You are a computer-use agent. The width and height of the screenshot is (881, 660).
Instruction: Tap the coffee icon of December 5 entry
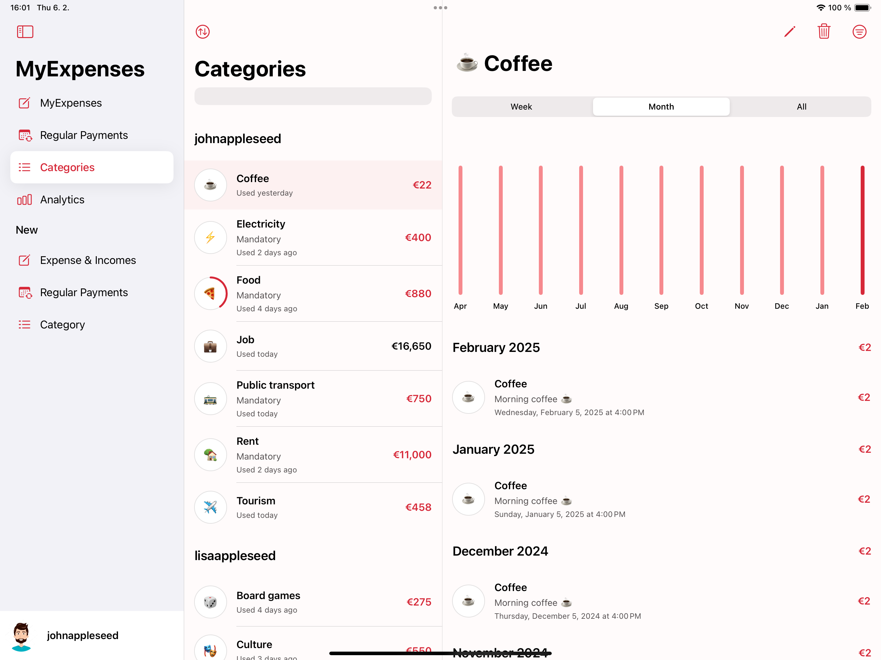click(x=468, y=601)
